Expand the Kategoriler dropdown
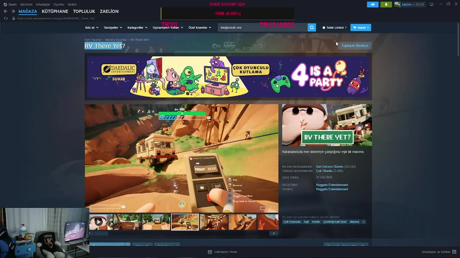 (137, 28)
